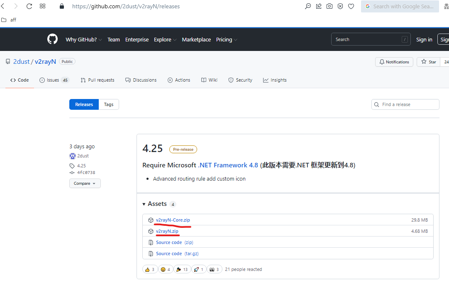Toggle Notifications for the repository

394,62
